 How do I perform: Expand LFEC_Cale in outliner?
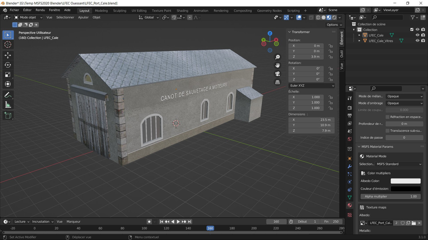(x=359, y=35)
